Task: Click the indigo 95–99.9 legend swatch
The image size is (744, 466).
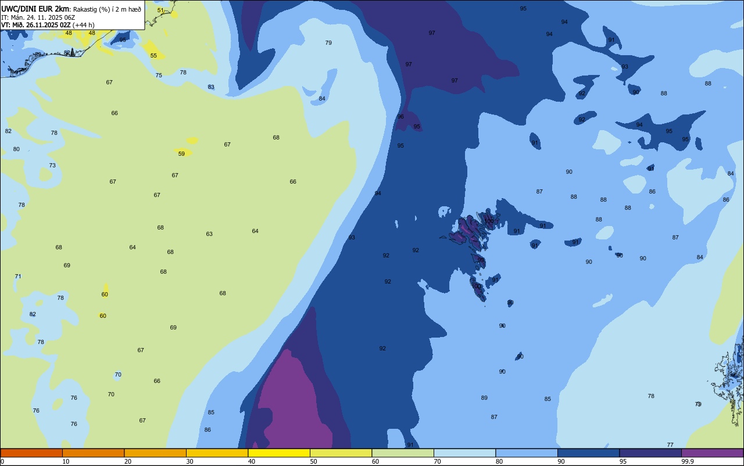Action: 650,453
